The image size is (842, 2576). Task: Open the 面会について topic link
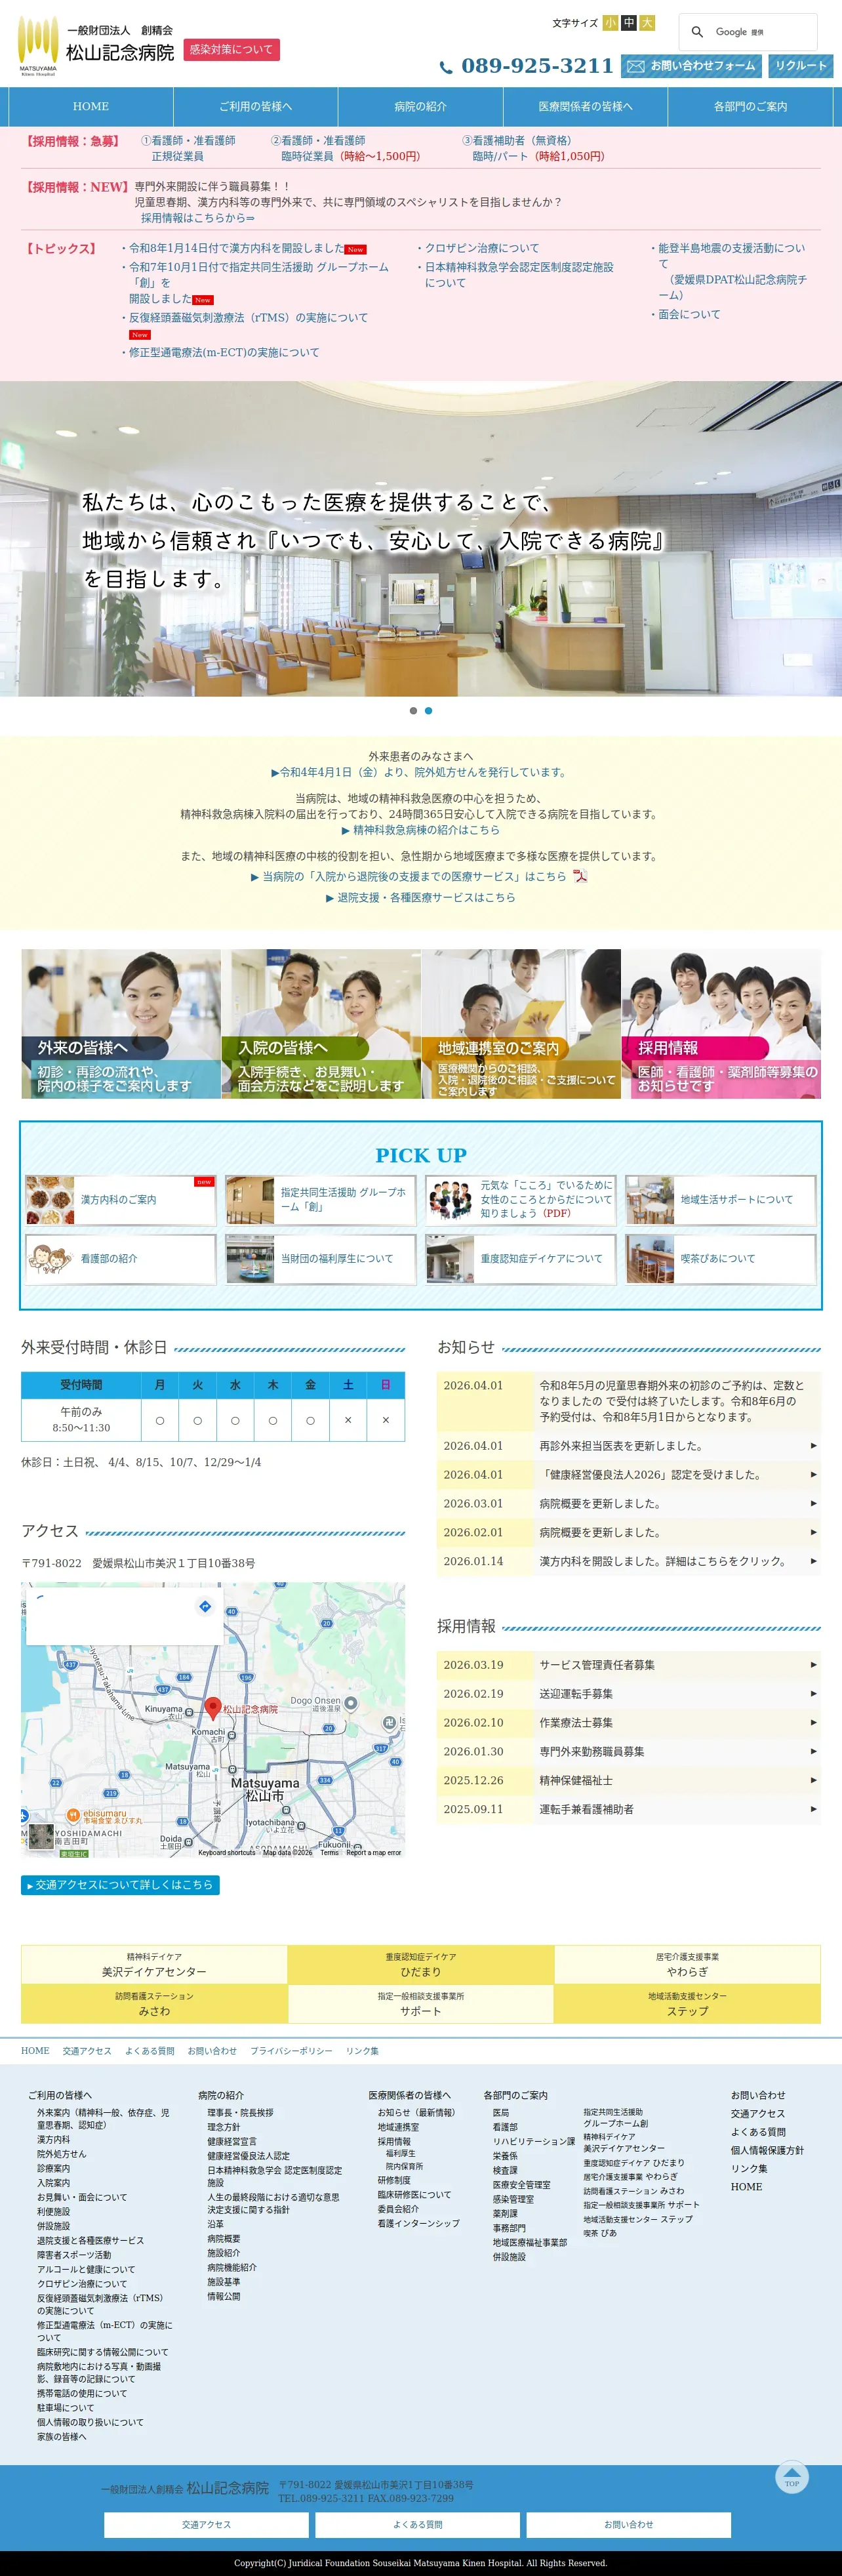click(689, 314)
